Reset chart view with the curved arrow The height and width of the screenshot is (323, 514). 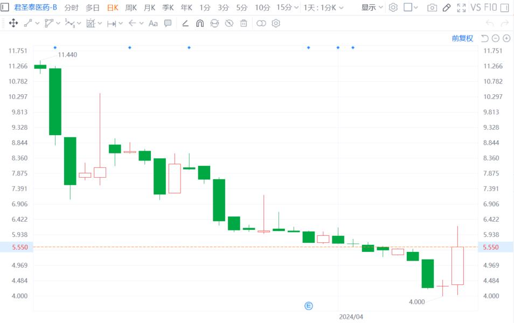point(484,38)
